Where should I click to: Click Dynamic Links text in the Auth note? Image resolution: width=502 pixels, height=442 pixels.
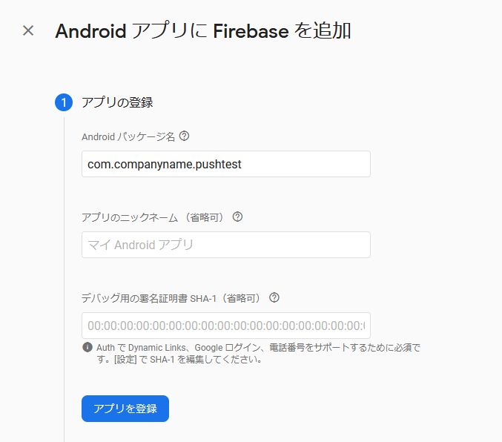coord(156,348)
